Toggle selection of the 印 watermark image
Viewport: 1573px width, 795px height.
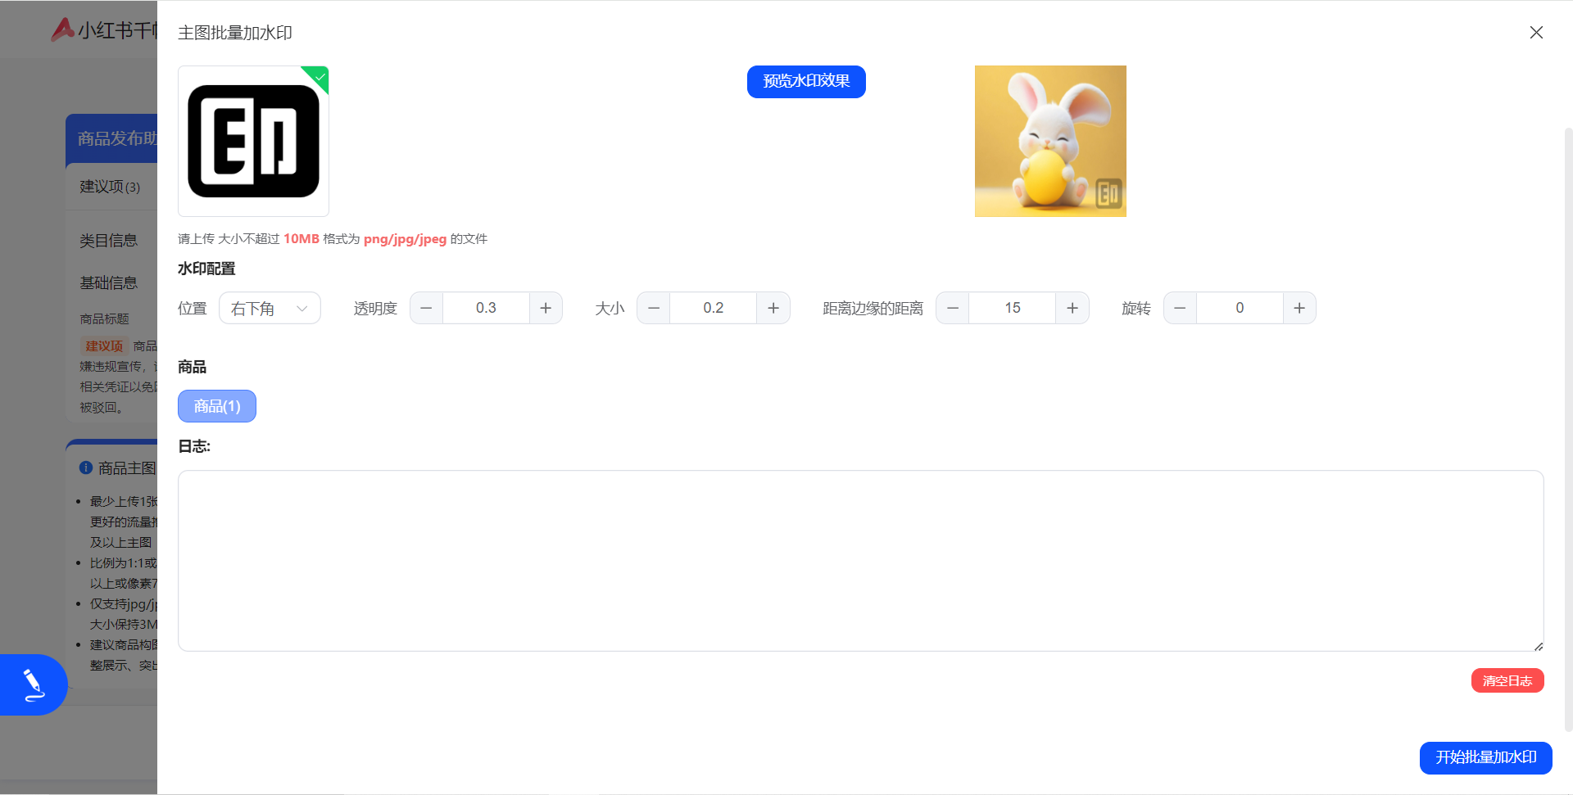(x=253, y=141)
